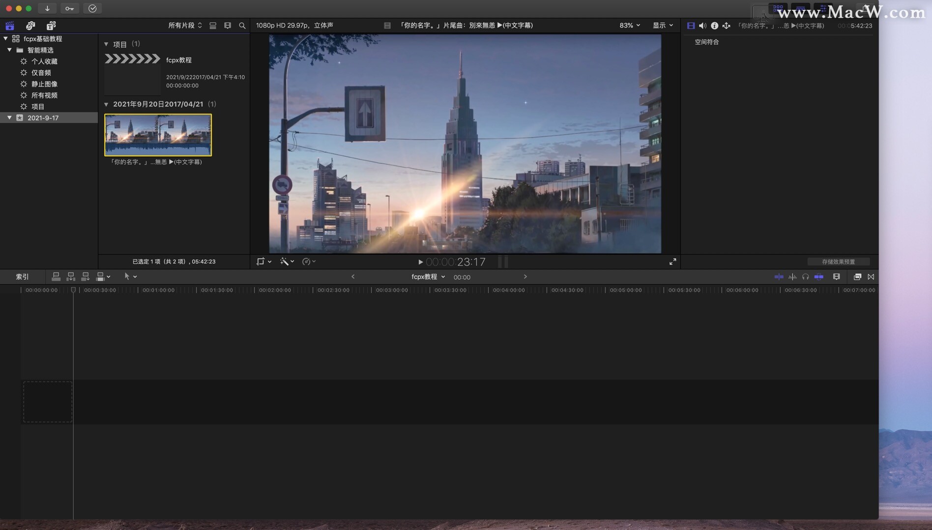Open timeline clip appearance options

pyautogui.click(x=837, y=277)
